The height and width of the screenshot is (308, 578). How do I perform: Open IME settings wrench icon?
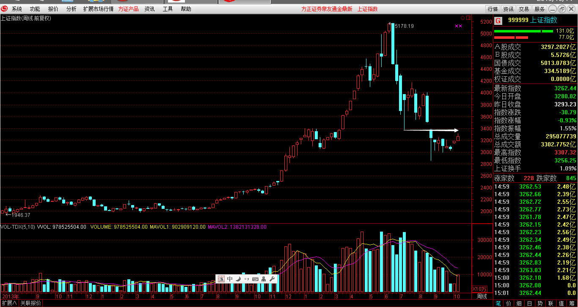272,279
